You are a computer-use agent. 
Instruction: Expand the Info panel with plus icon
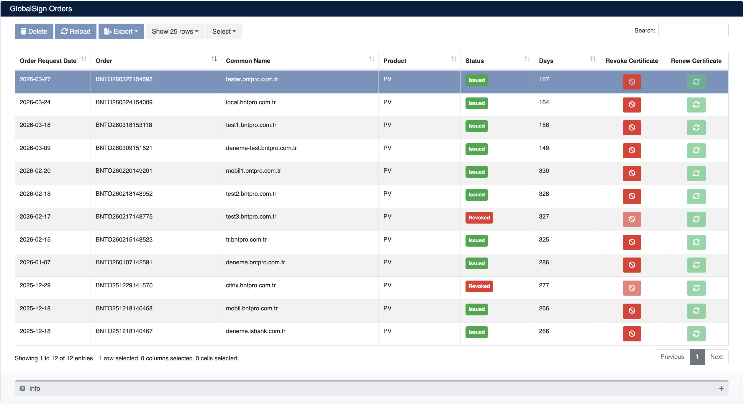pyautogui.click(x=721, y=388)
